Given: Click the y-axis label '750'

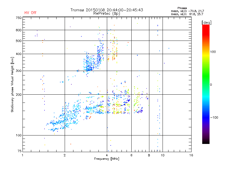Looking at the screenshot, I should [19, 18].
